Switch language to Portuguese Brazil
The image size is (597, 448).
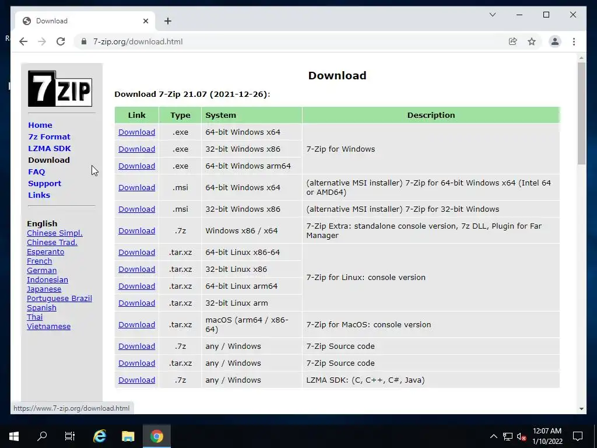59,298
